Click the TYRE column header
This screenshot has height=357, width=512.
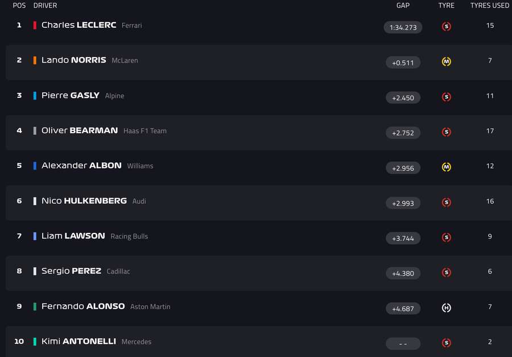[x=447, y=6]
